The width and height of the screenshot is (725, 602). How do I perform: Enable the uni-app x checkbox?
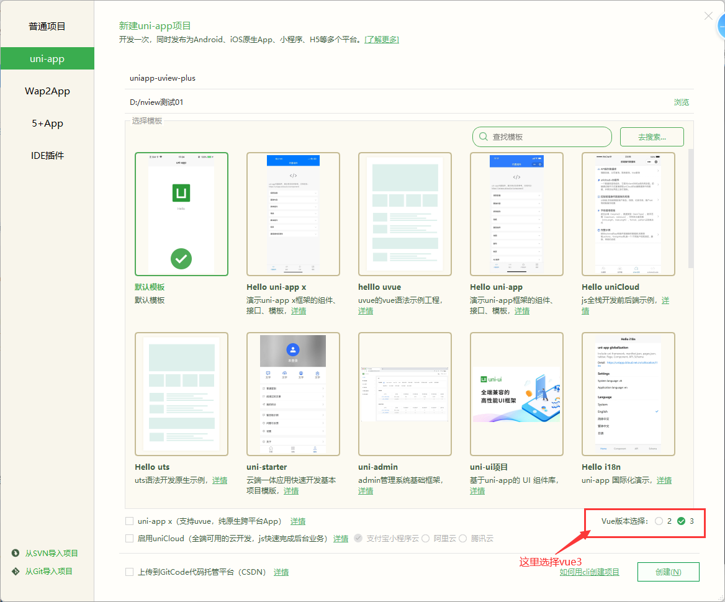coord(130,521)
